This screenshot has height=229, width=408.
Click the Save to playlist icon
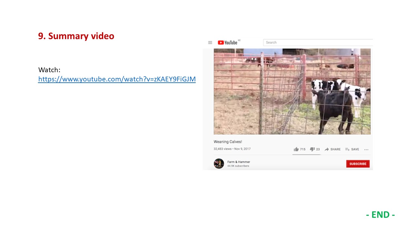pos(347,149)
